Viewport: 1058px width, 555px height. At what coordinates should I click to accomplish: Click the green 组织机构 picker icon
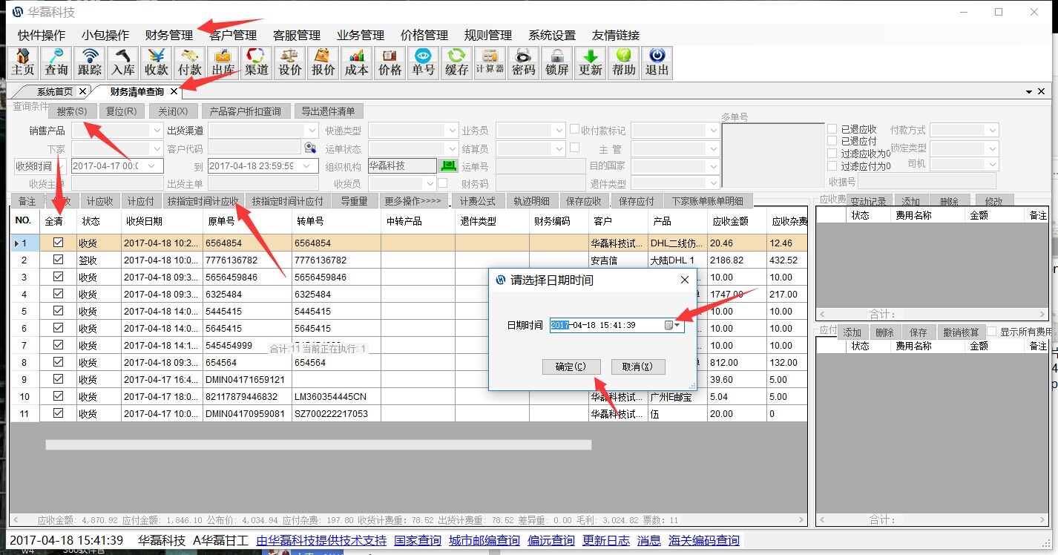pos(448,165)
